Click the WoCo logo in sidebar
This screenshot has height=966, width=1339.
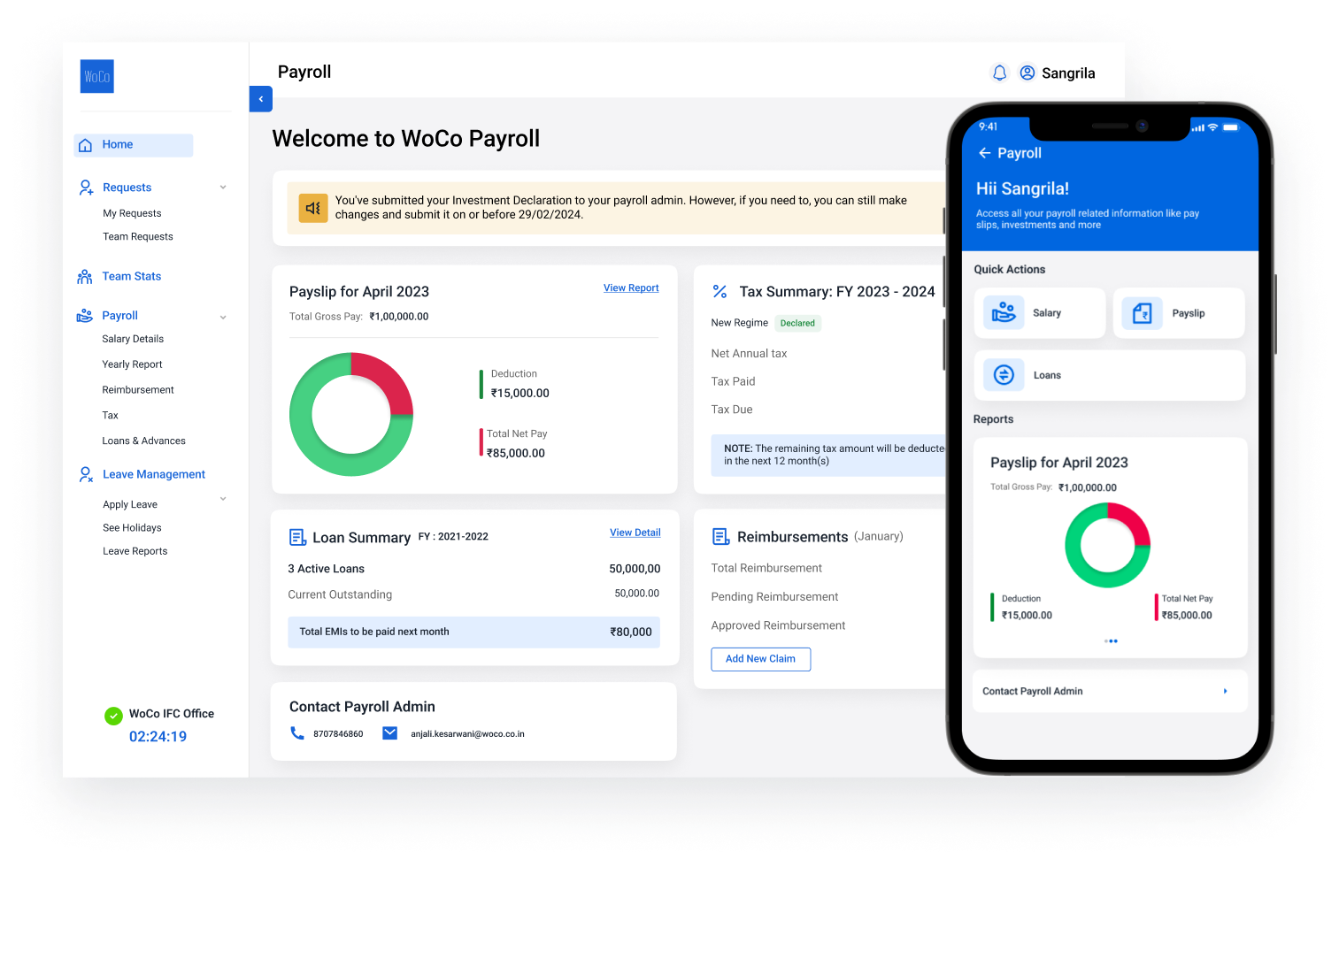(x=97, y=77)
